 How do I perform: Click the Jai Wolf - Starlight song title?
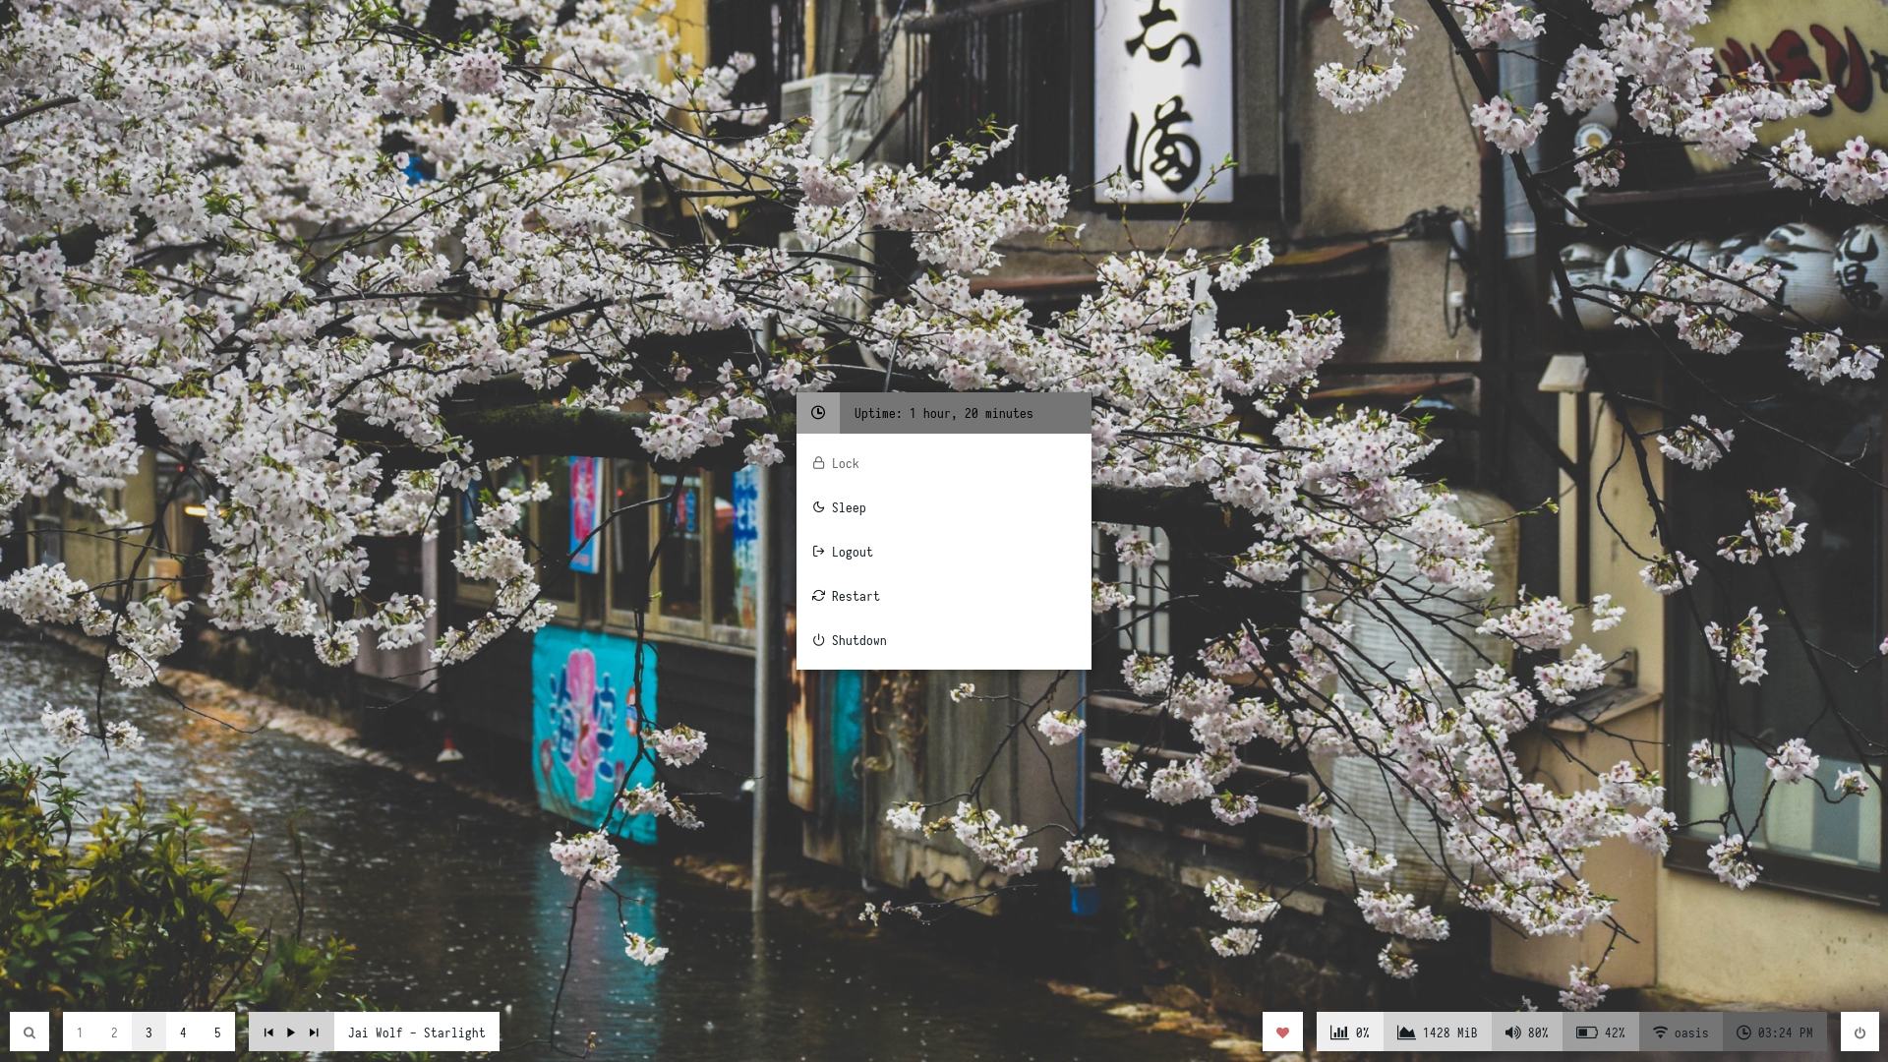click(x=416, y=1032)
